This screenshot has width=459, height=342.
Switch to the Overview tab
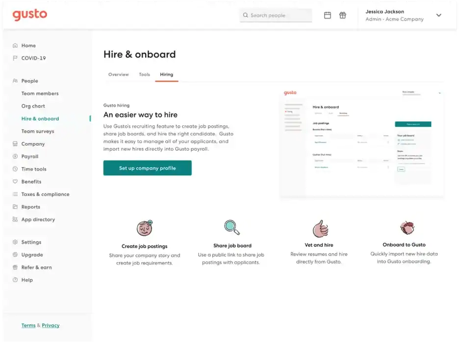(118, 74)
